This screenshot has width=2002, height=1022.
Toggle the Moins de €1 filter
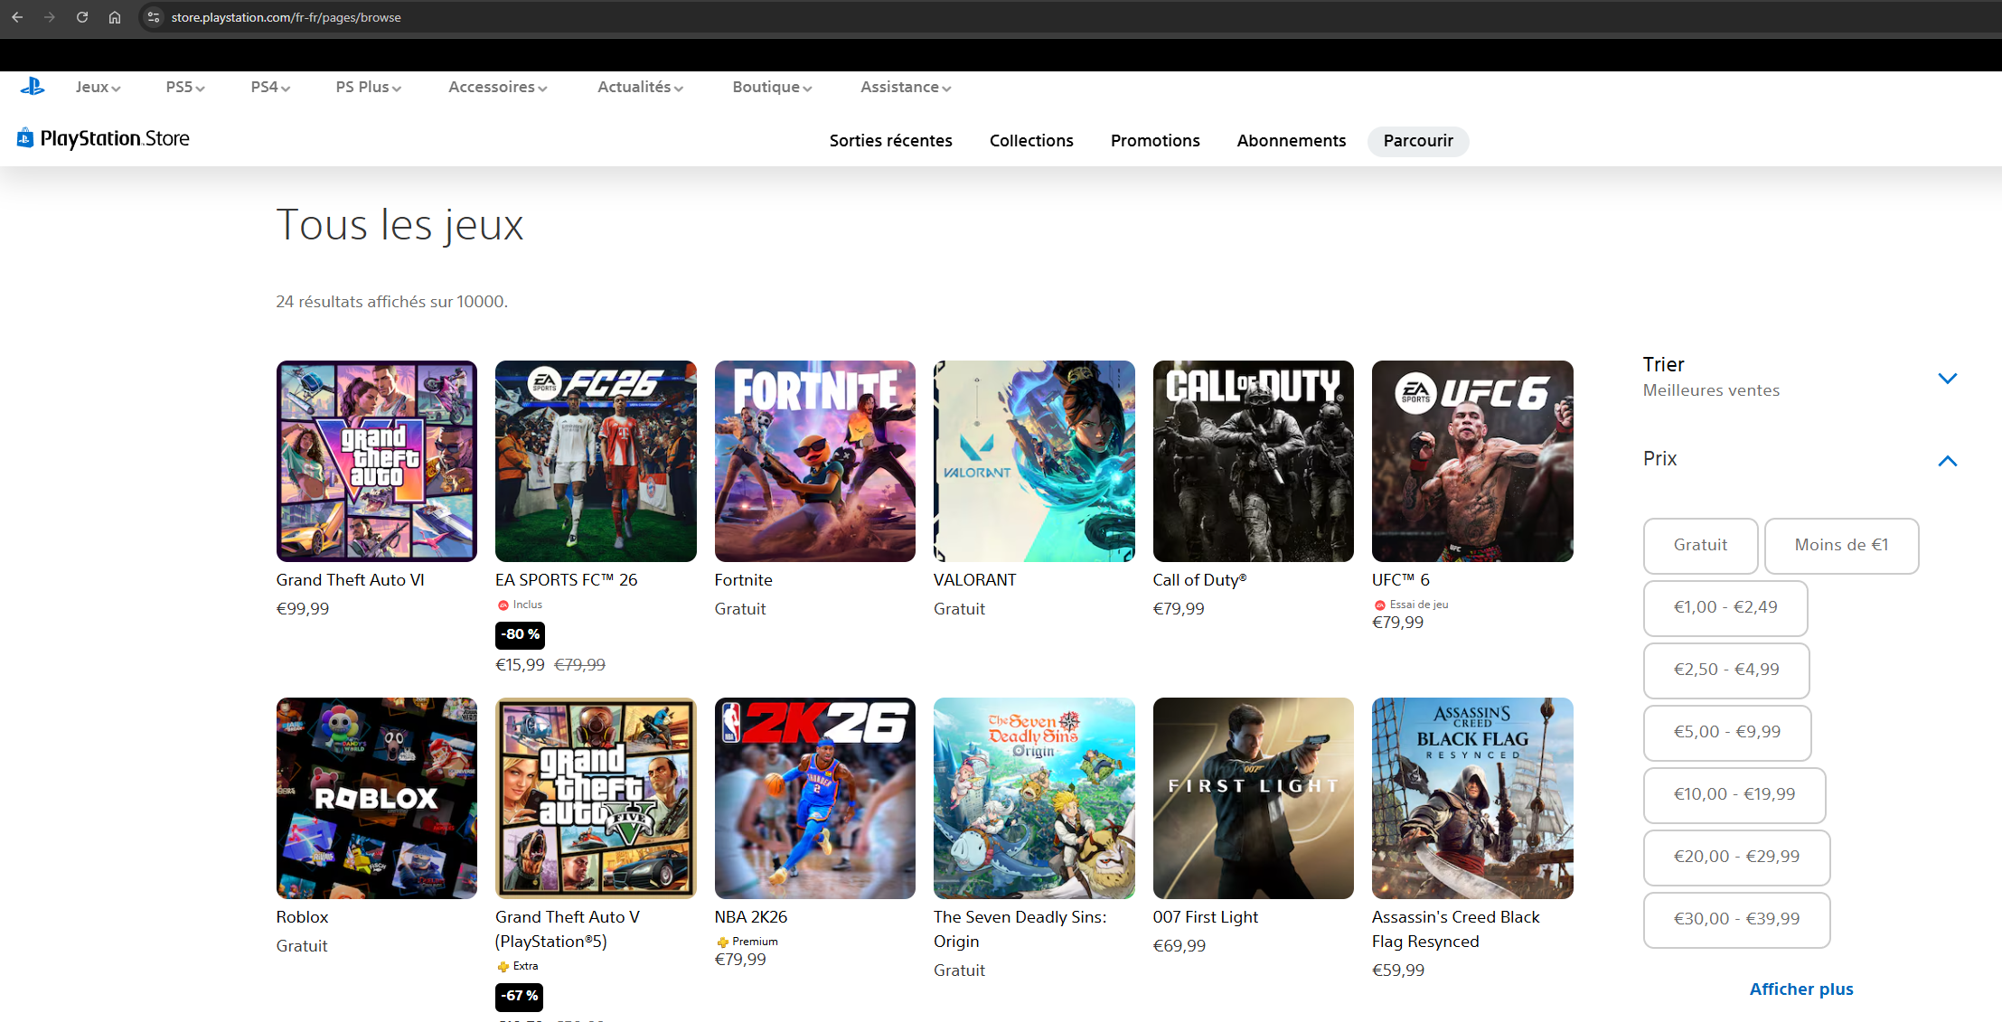tap(1841, 545)
